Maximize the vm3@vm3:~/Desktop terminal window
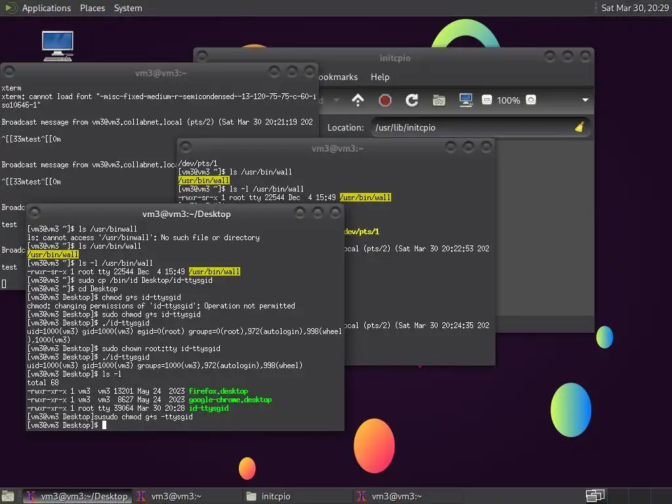The height and width of the screenshot is (504, 672). (318, 213)
